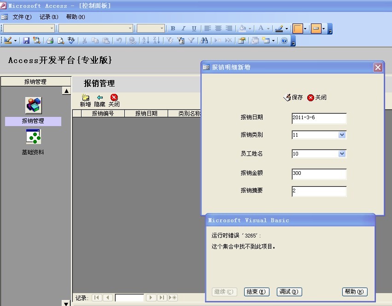Click 新增 in the 报销管理 panel
This screenshot has width=392, height=306.
85,101
